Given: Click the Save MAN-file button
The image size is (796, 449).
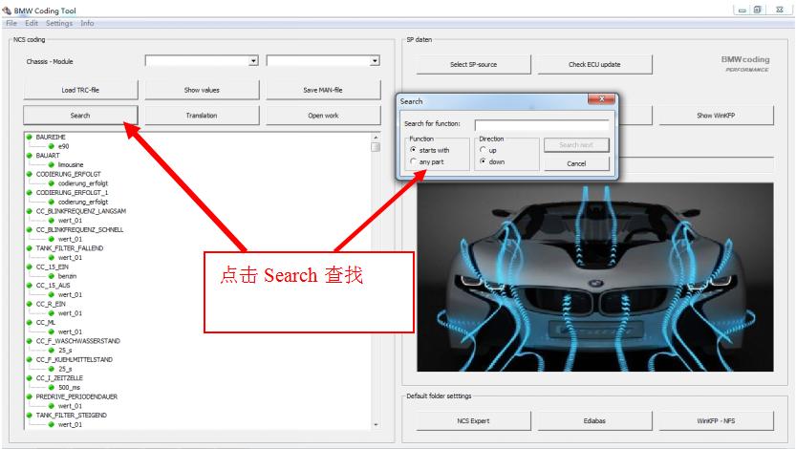Looking at the screenshot, I should (x=323, y=90).
